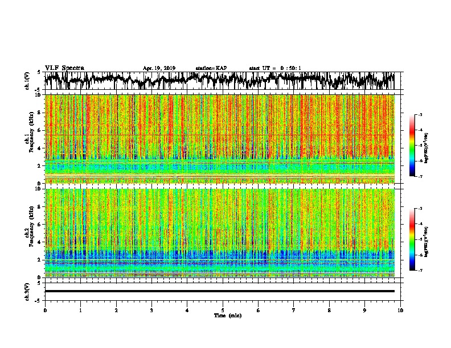Click the ch.1 voltage waveform trace

(x=220, y=81)
